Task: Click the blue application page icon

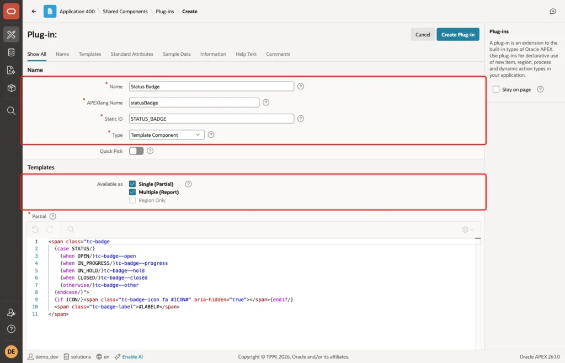Action: (x=50, y=11)
